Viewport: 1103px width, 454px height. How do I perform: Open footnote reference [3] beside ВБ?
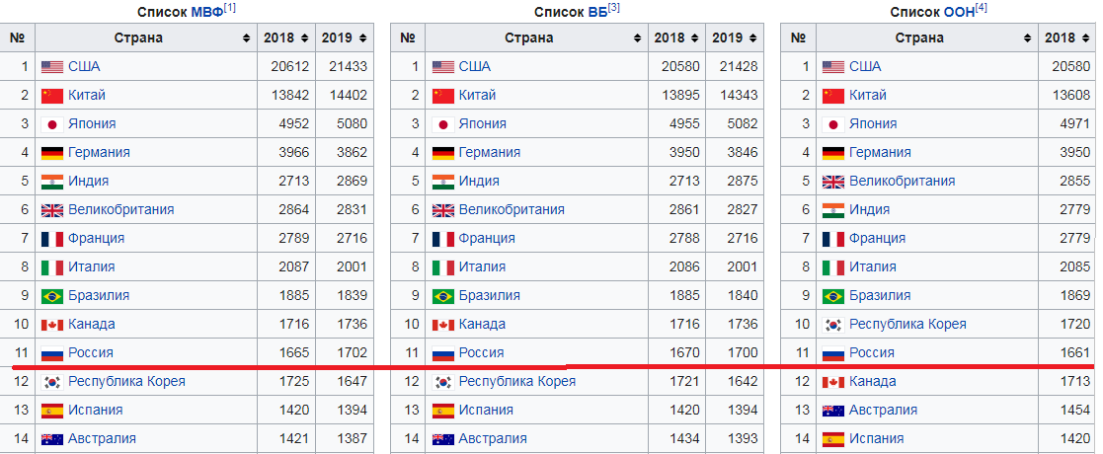pos(613,9)
